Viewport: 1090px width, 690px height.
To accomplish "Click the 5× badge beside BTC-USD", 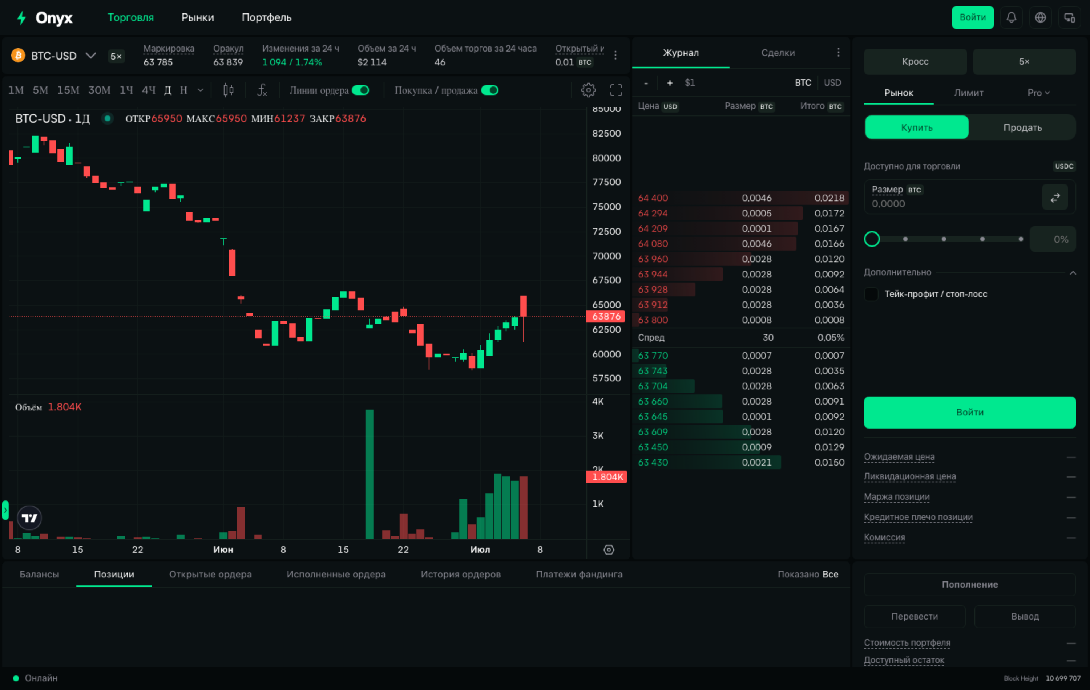I will point(116,56).
